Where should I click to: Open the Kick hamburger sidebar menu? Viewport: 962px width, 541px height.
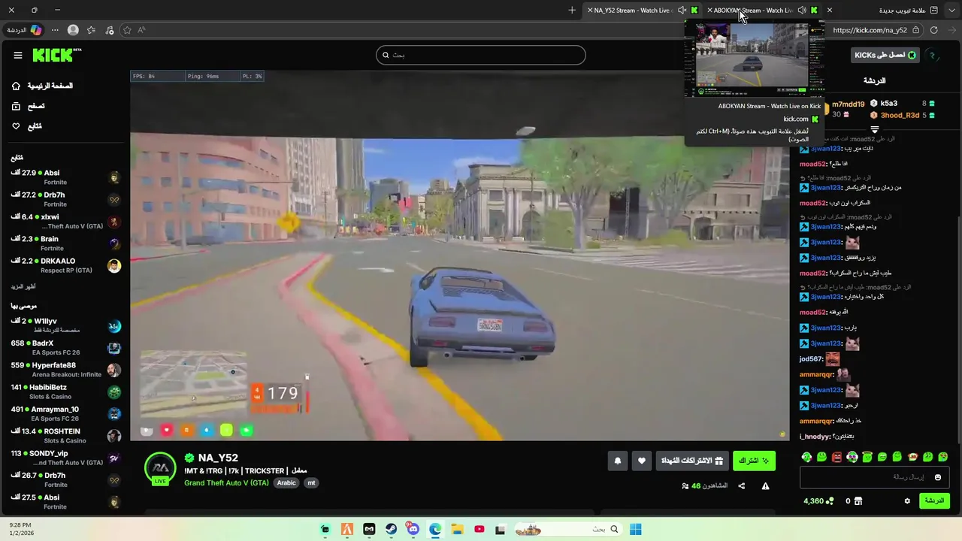(x=18, y=55)
